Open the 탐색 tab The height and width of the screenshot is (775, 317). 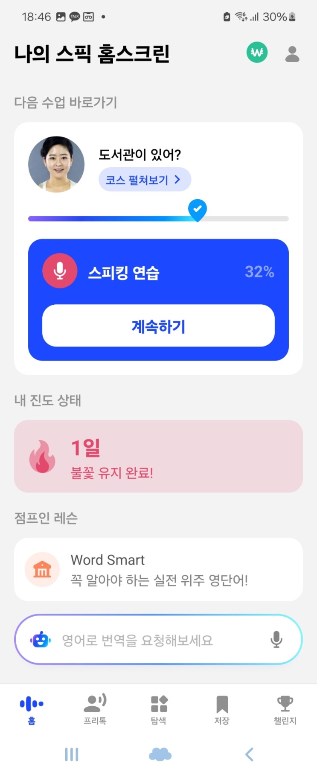click(159, 709)
